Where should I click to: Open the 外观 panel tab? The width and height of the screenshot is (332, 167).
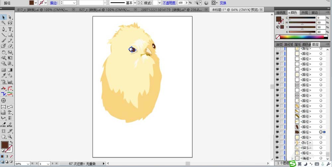304,13
